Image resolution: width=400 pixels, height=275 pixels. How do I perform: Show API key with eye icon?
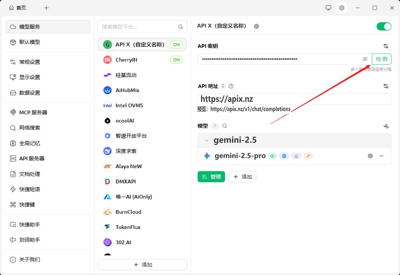[365, 59]
